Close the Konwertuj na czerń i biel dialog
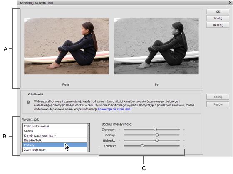The image size is (233, 174). pyautogui.click(x=231, y=2)
